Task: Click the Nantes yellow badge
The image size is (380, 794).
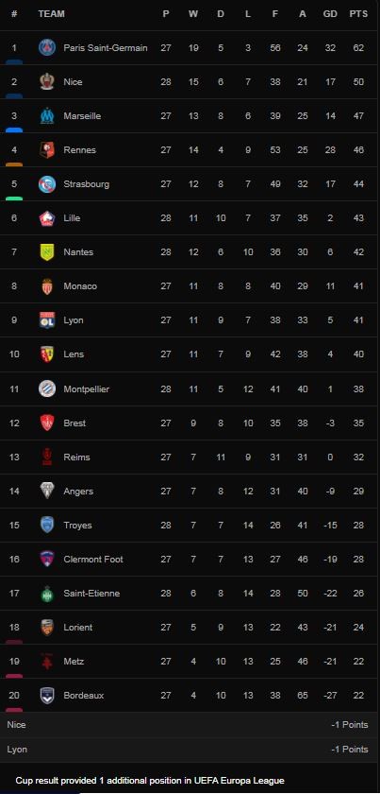Action: coord(47,252)
